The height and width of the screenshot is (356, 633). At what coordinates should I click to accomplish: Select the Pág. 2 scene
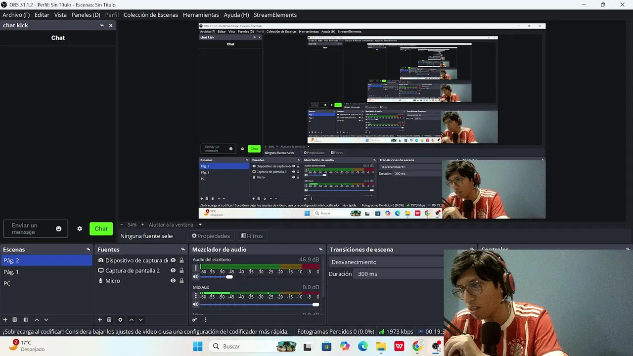46,261
